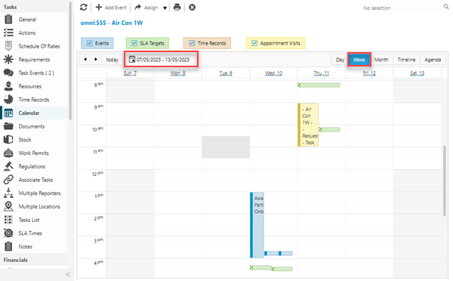Click the calendar vertical scrollbar

tap(445, 181)
